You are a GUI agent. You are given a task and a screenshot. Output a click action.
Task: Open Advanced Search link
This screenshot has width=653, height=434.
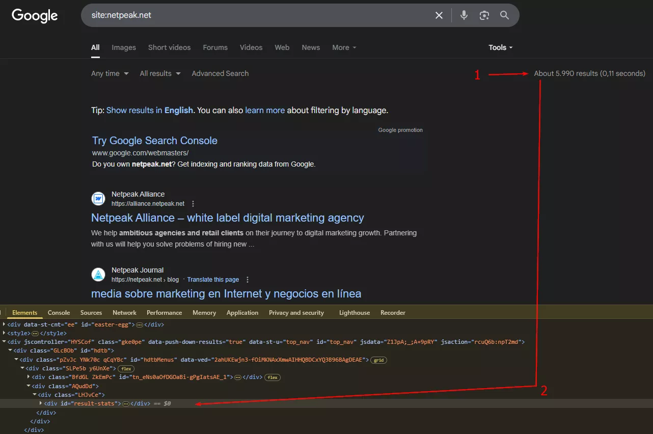coord(220,73)
